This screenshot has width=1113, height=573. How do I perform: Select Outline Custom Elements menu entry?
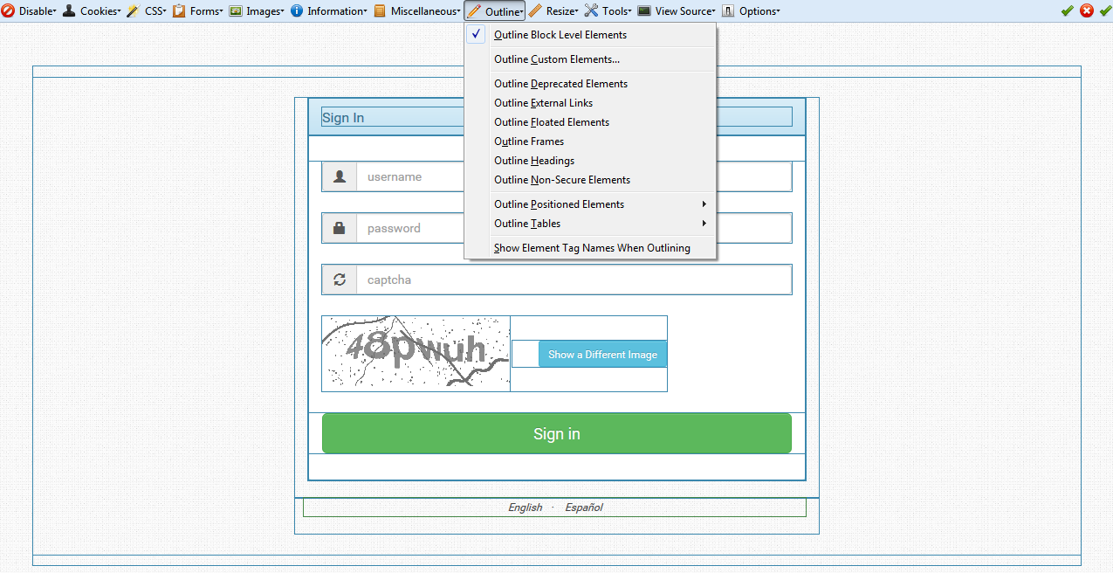pos(557,59)
